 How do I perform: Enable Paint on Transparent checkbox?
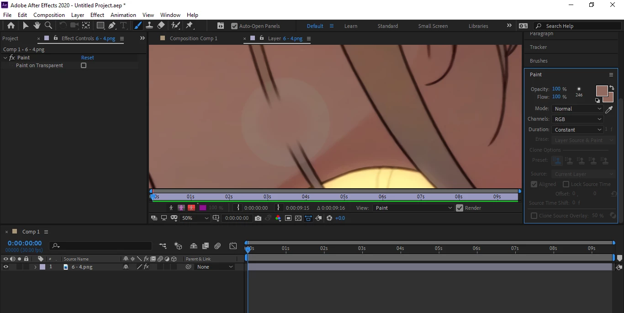click(84, 65)
